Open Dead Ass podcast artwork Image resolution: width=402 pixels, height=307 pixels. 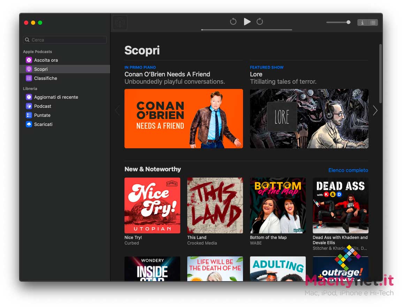click(341, 205)
